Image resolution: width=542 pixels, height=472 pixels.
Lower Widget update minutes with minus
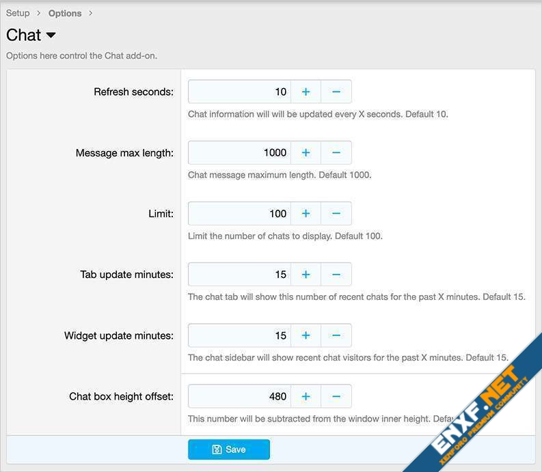(x=336, y=335)
